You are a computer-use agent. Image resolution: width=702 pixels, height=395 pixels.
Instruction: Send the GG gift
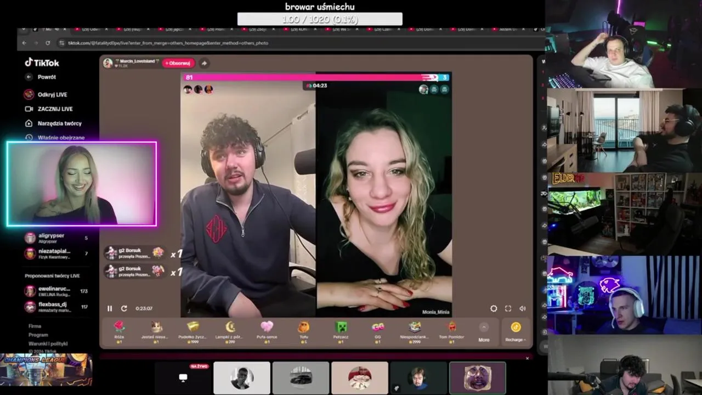[377, 332]
